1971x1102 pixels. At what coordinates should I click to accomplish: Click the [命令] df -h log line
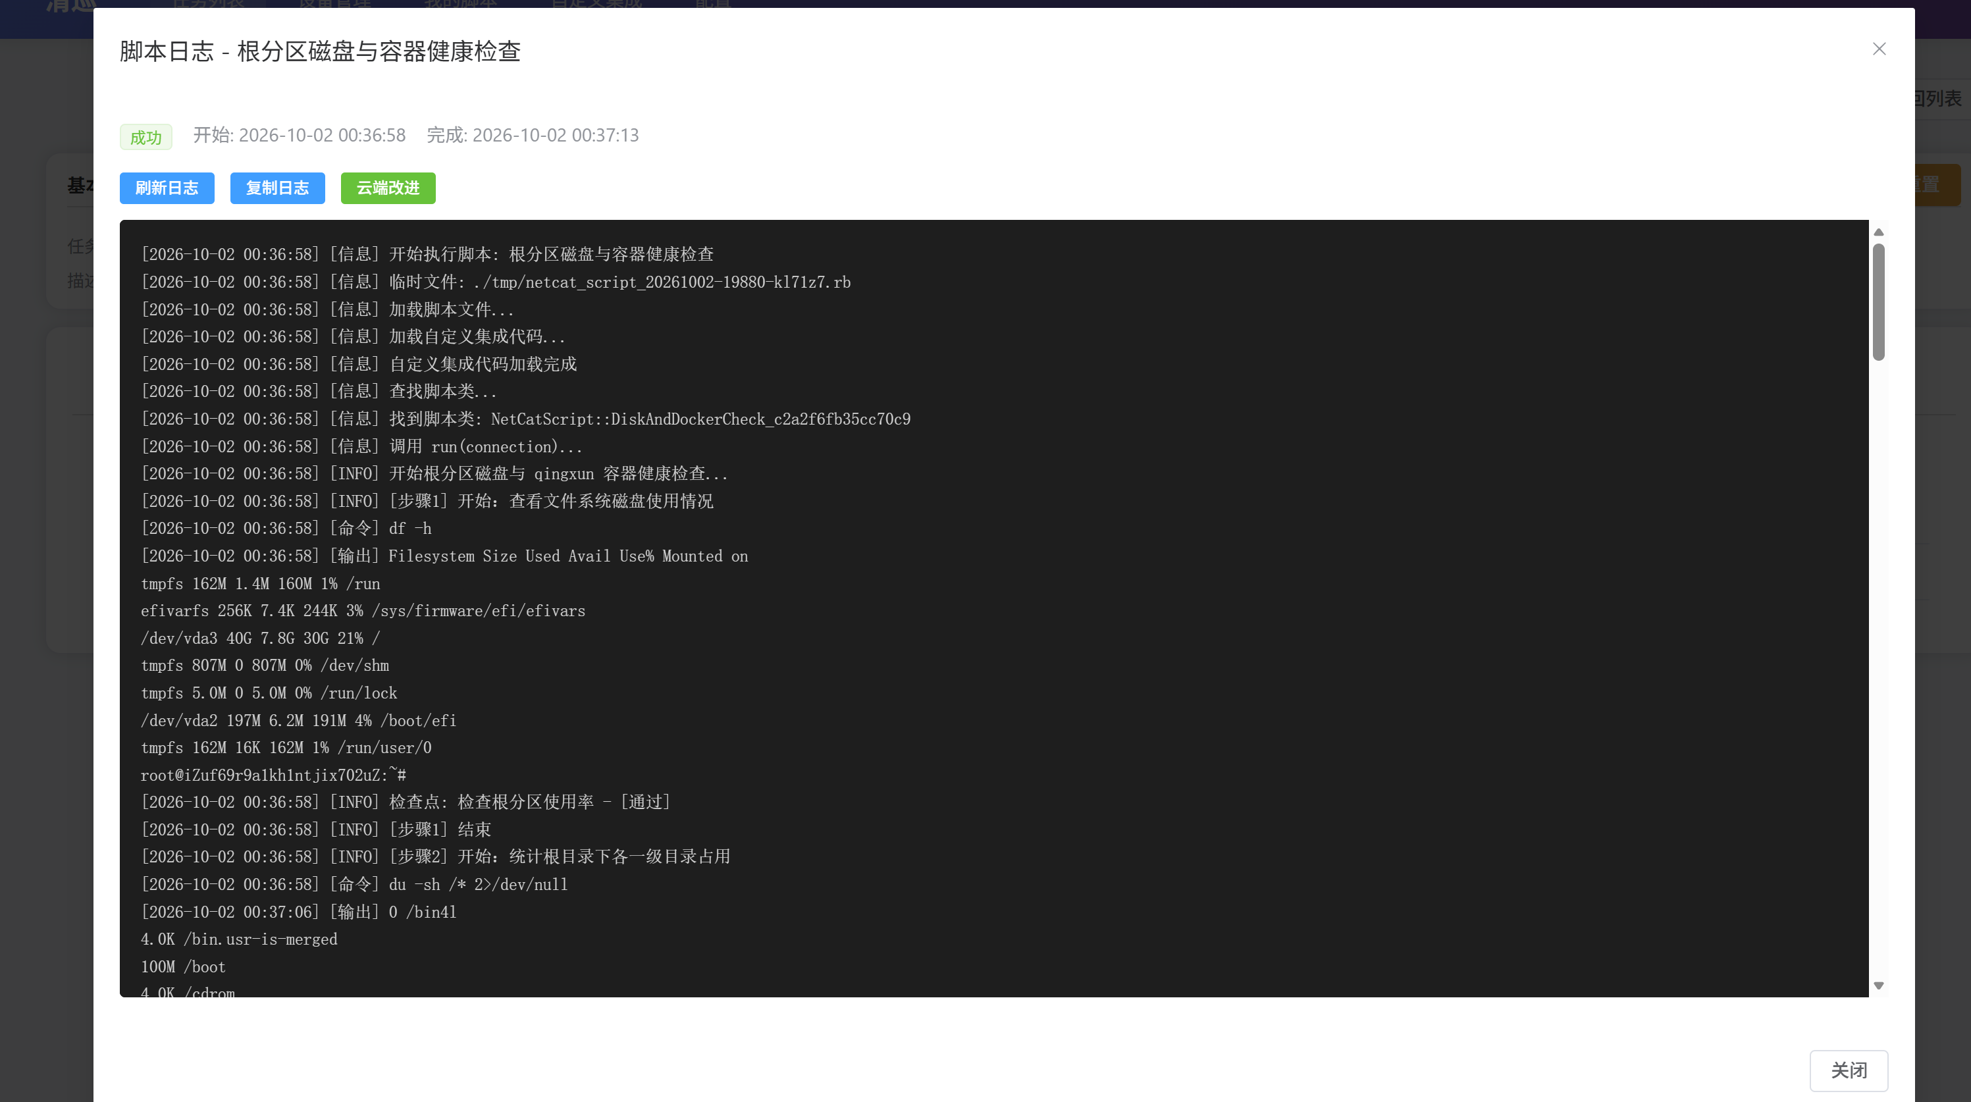tap(286, 529)
